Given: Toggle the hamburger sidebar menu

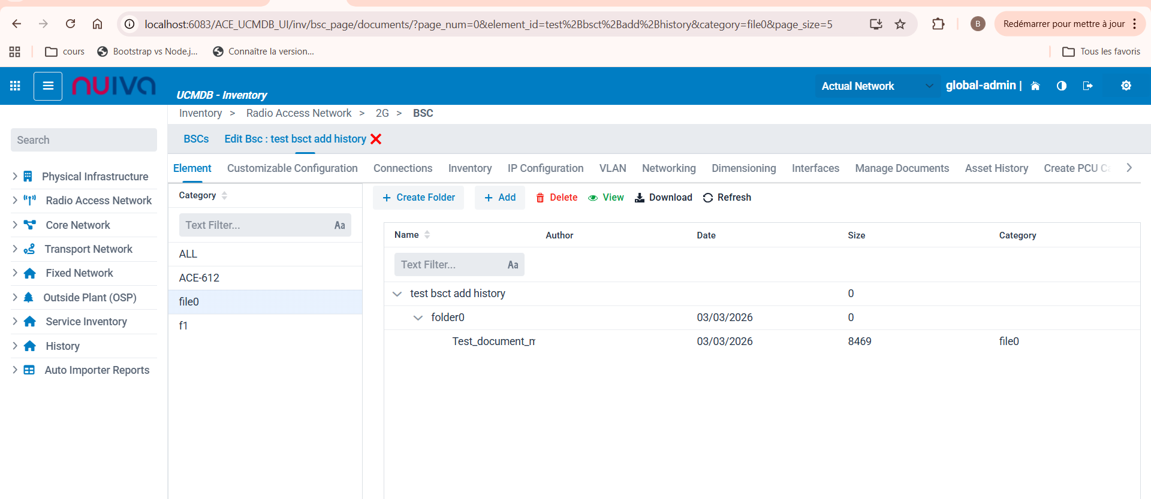Looking at the screenshot, I should [48, 86].
